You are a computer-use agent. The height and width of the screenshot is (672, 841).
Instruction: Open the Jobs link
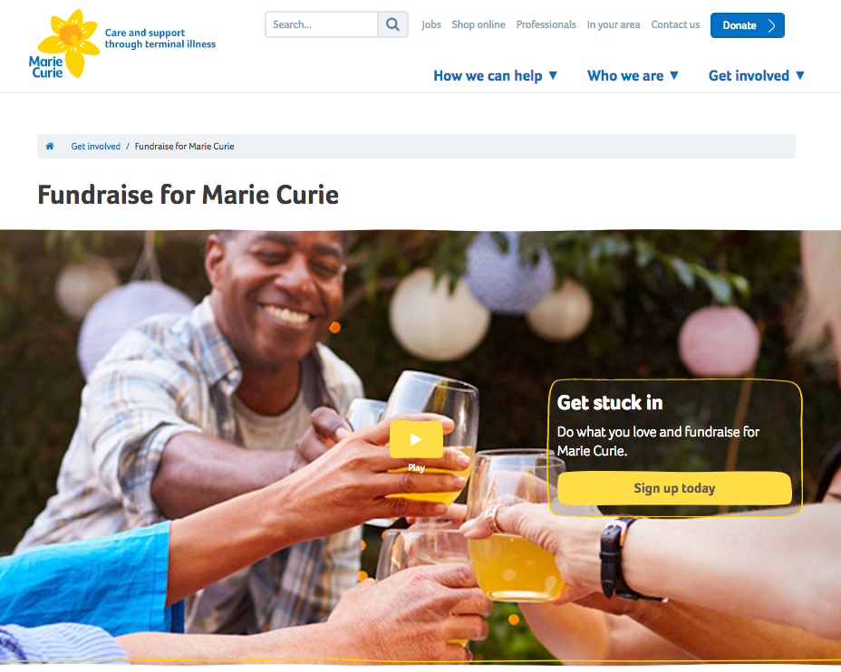pyautogui.click(x=431, y=24)
